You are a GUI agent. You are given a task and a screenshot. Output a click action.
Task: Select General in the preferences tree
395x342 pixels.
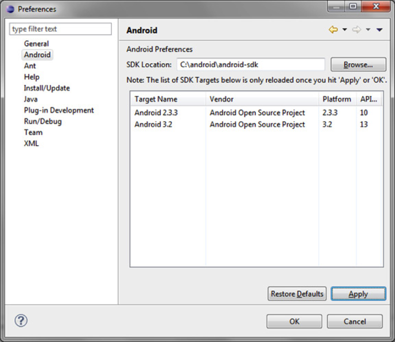click(x=36, y=43)
